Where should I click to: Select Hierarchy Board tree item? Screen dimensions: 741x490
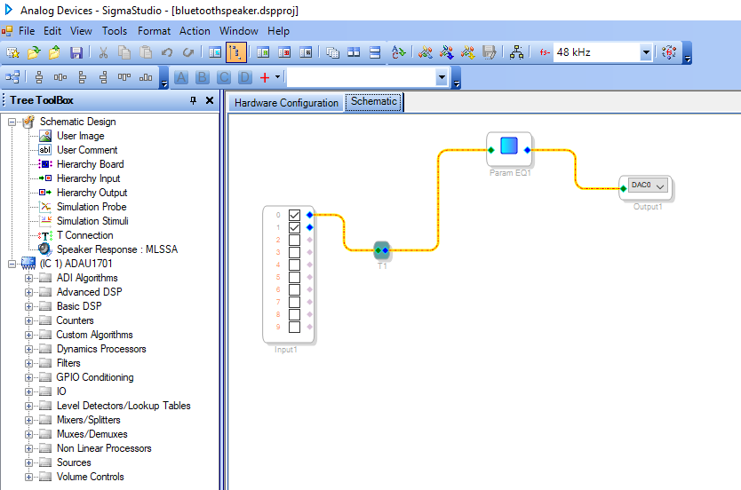tap(91, 164)
